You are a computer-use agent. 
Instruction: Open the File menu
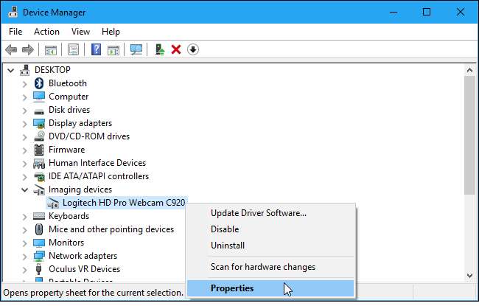point(15,32)
